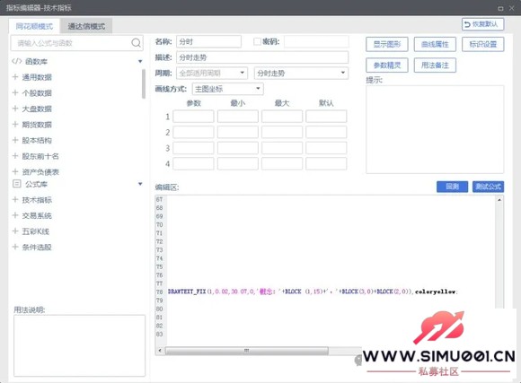The width and height of the screenshot is (521, 383).
Task: Click the 恢复默认 restore icon button
Action: tap(482, 24)
